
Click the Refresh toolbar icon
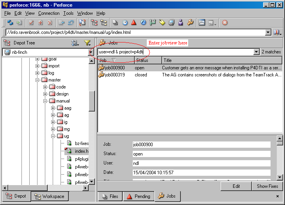11,23
